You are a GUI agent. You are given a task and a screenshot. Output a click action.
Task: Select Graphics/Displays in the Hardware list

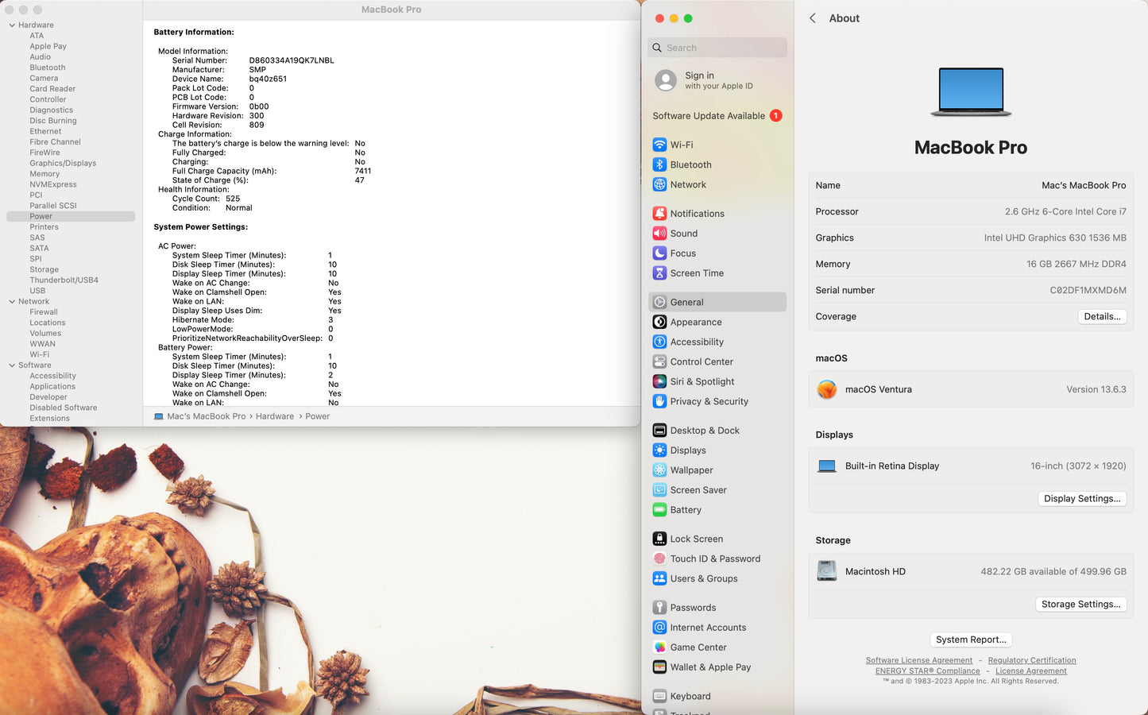(x=63, y=163)
